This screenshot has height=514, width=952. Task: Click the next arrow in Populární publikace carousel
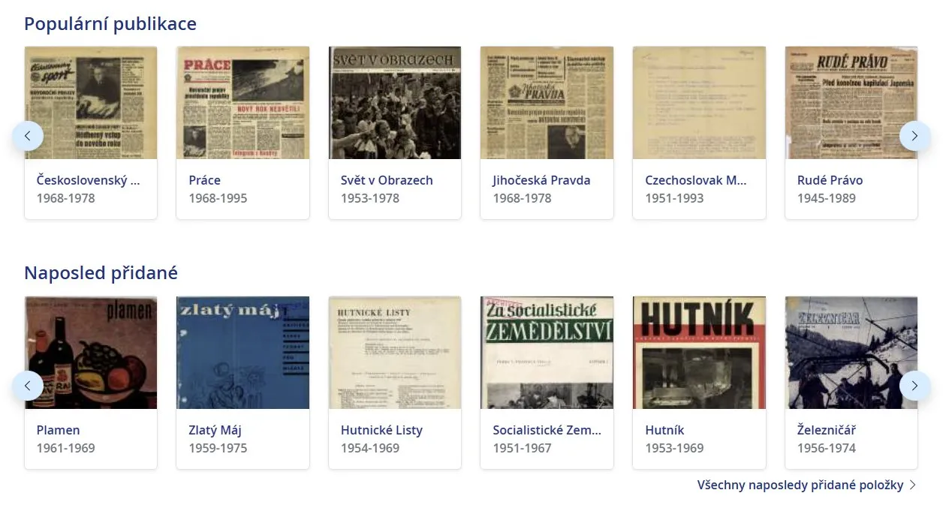(914, 136)
